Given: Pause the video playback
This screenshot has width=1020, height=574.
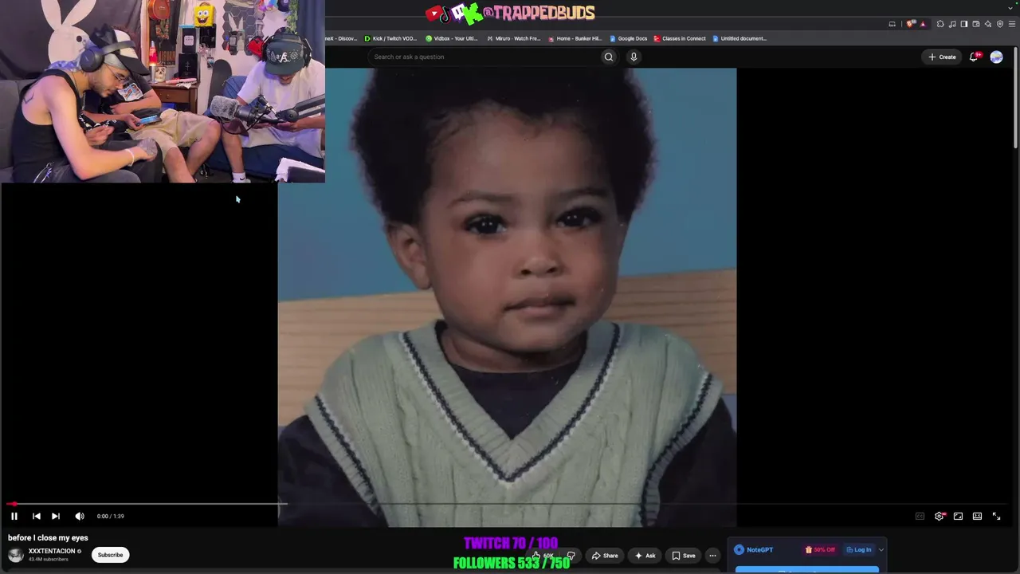Looking at the screenshot, I should click(14, 516).
